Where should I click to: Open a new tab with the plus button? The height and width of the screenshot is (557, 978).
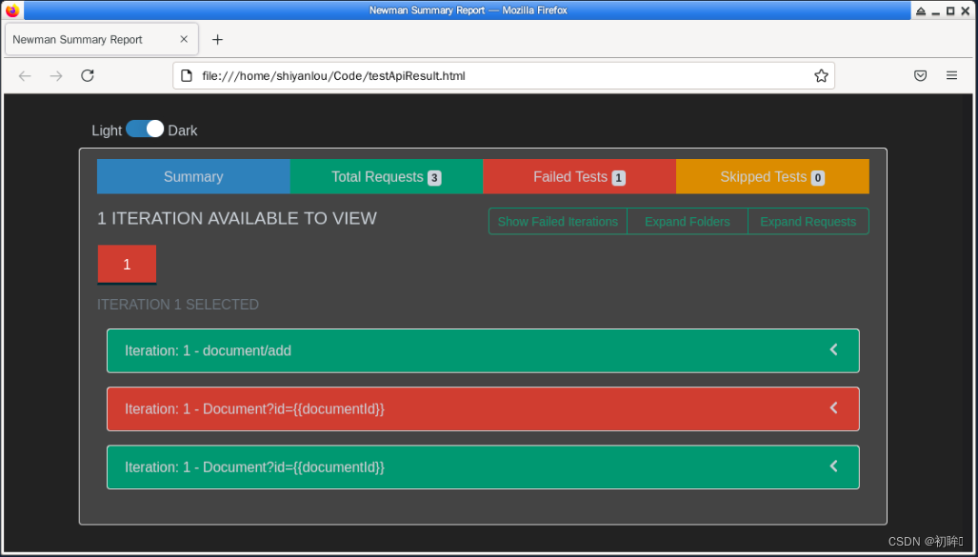coord(217,40)
